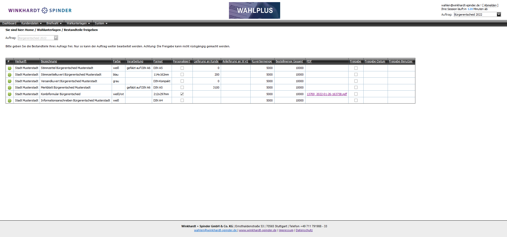Click green status icon for Kombiformular row
Screen dimensions: 507x237
click(10, 94)
